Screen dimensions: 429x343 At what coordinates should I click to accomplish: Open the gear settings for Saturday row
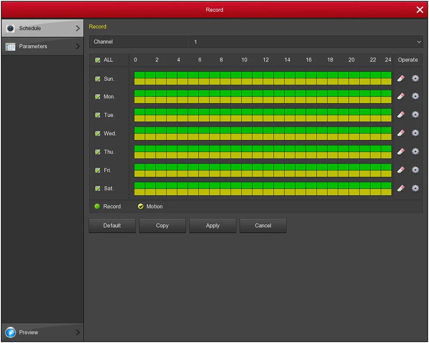pyautogui.click(x=415, y=188)
